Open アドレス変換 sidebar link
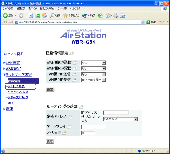This screenshot has height=154, width=170. coord(16,87)
